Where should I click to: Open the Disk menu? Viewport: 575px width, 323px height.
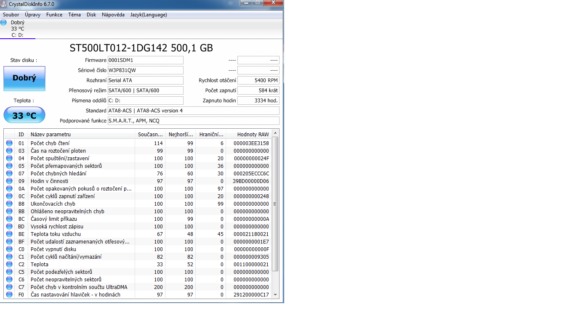(x=91, y=15)
